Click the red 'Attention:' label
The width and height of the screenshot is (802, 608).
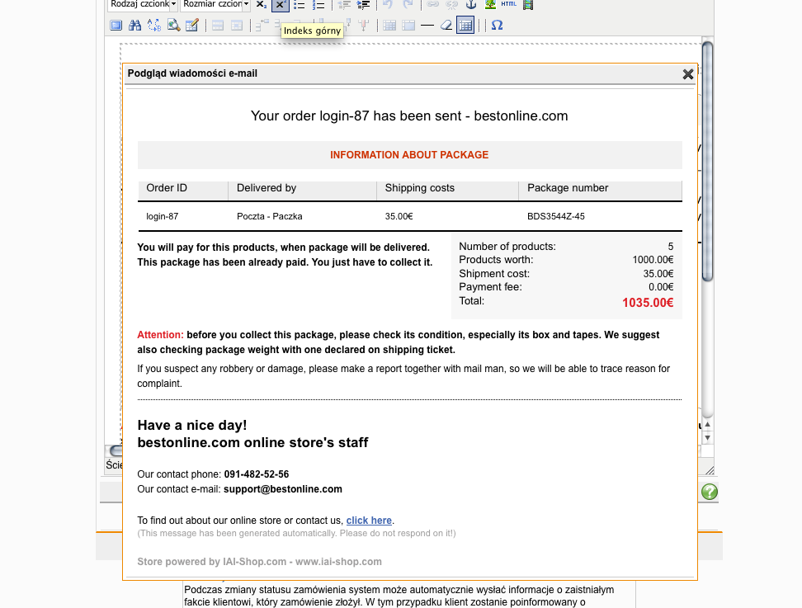coord(160,336)
